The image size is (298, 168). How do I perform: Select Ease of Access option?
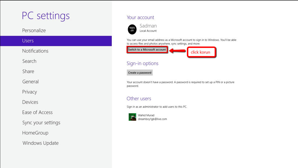pyautogui.click(x=37, y=112)
